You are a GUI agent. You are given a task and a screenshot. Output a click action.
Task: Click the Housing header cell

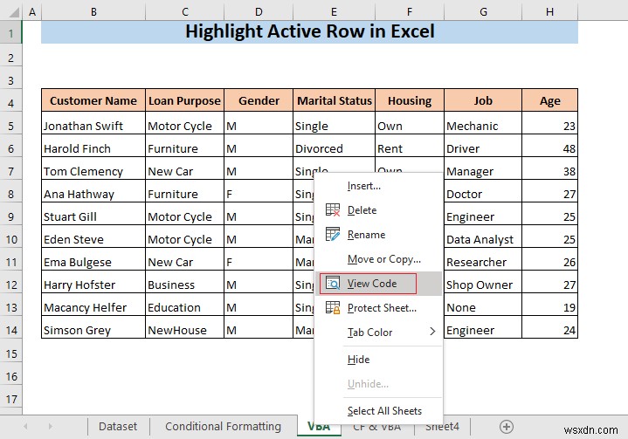coord(410,100)
